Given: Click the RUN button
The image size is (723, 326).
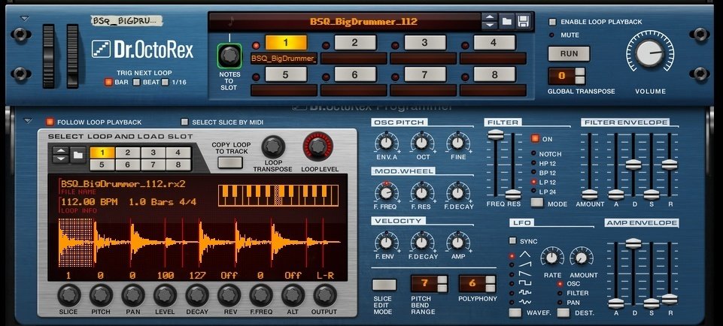Looking at the screenshot, I should tap(569, 53).
